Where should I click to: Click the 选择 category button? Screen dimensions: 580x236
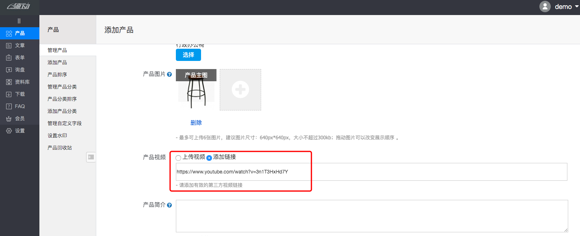[188, 54]
